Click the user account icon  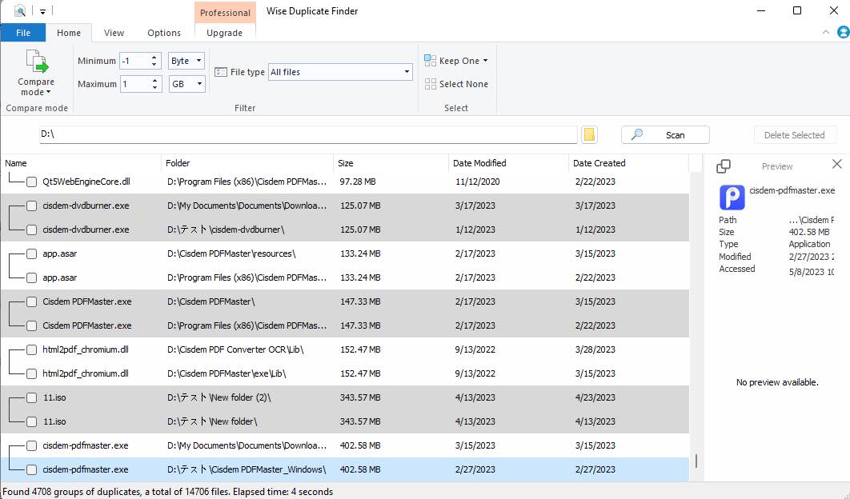coord(843,33)
